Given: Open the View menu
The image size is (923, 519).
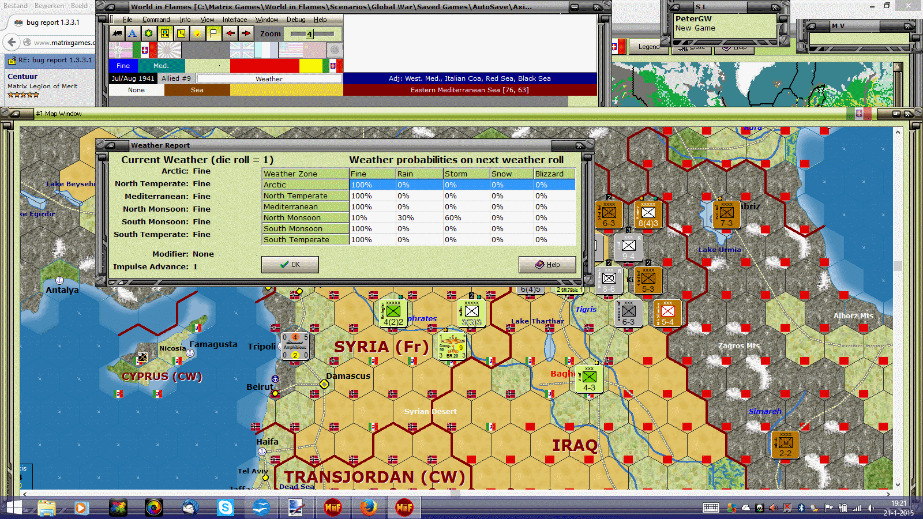Looking at the screenshot, I should click(x=207, y=20).
